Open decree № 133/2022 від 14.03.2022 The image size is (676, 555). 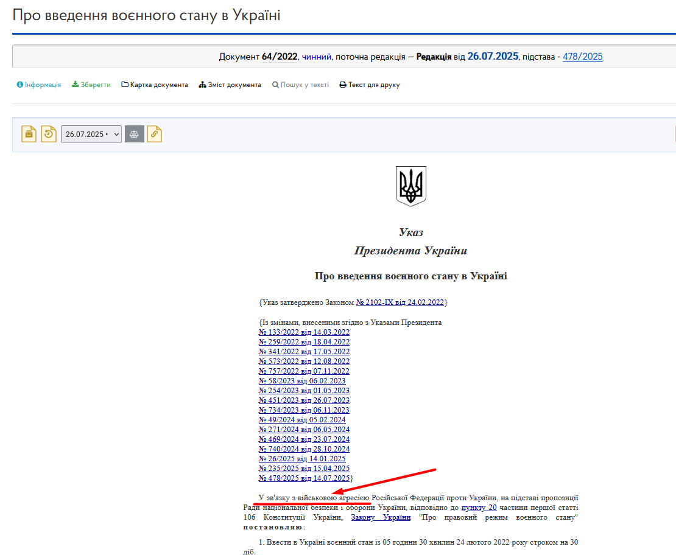(304, 332)
